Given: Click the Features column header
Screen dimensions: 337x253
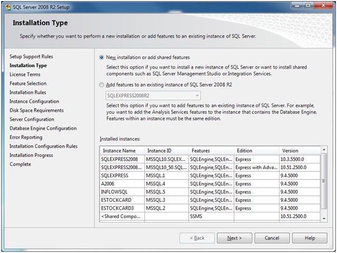Looking at the screenshot, I should click(211, 151).
